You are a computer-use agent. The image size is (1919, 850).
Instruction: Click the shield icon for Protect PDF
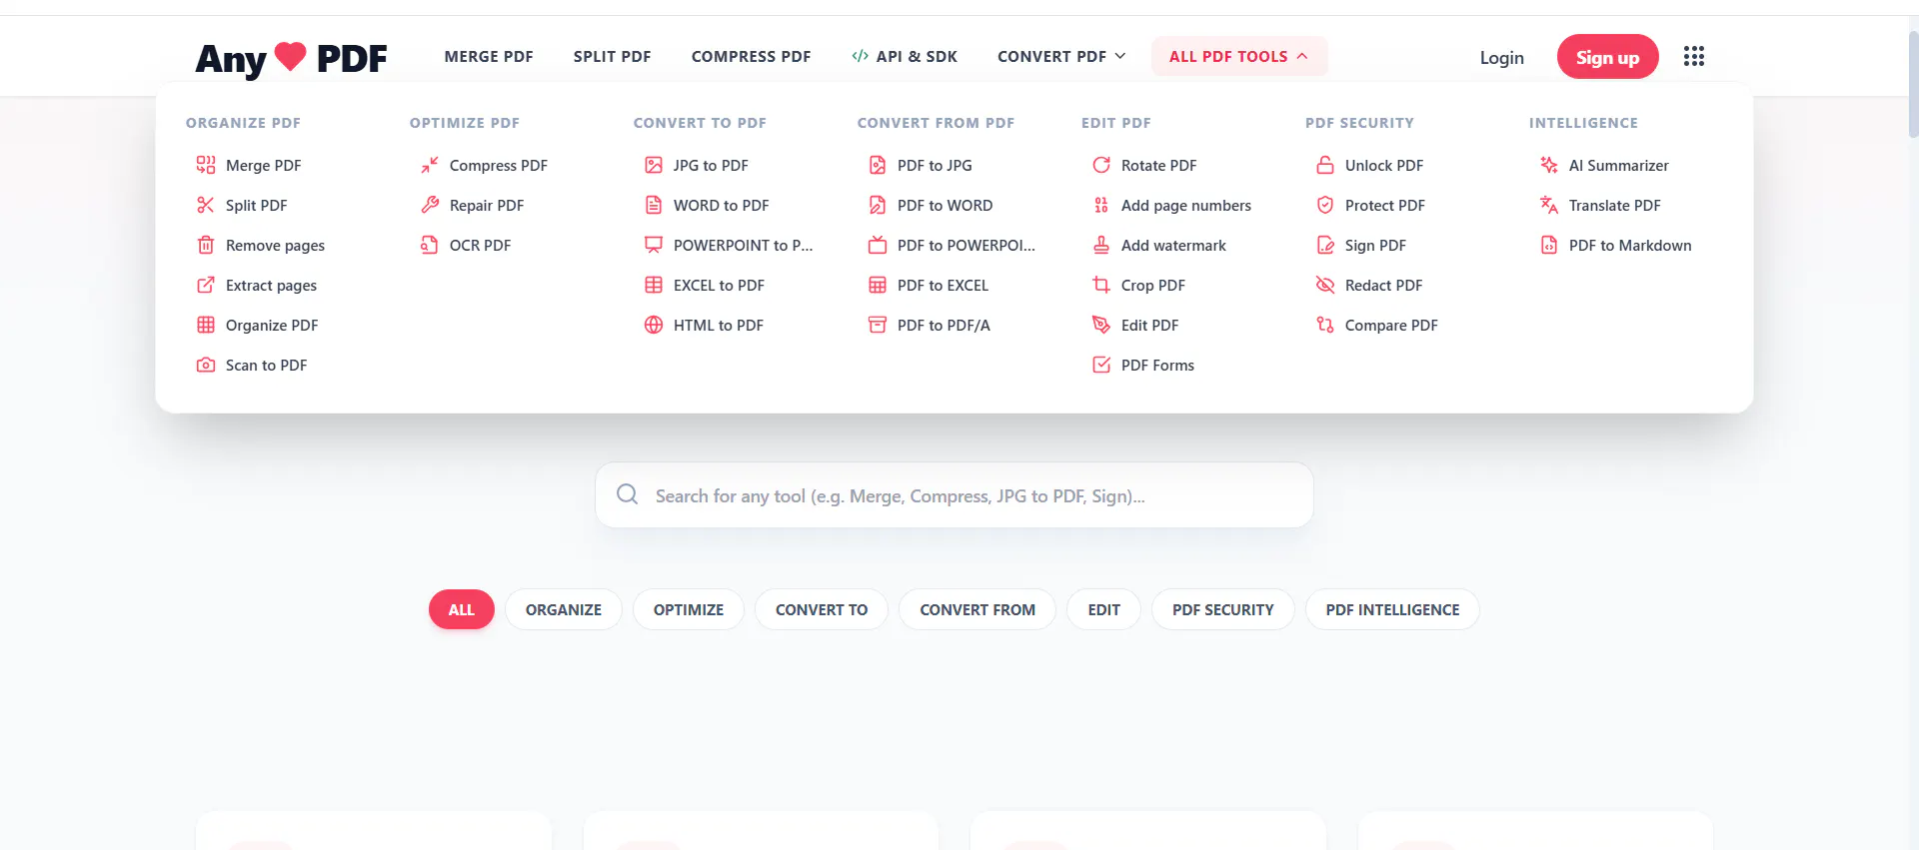pos(1325,205)
